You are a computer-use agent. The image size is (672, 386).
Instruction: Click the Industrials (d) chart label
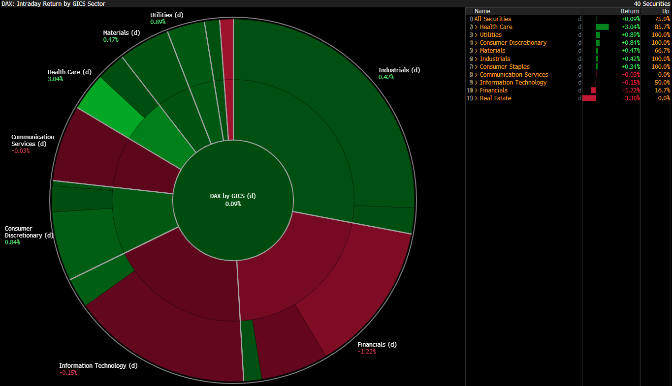(399, 70)
